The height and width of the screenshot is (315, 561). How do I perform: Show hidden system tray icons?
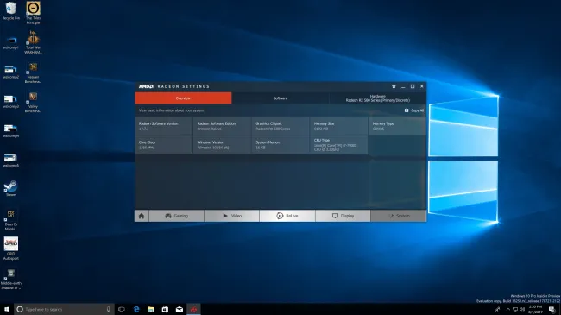click(507, 309)
